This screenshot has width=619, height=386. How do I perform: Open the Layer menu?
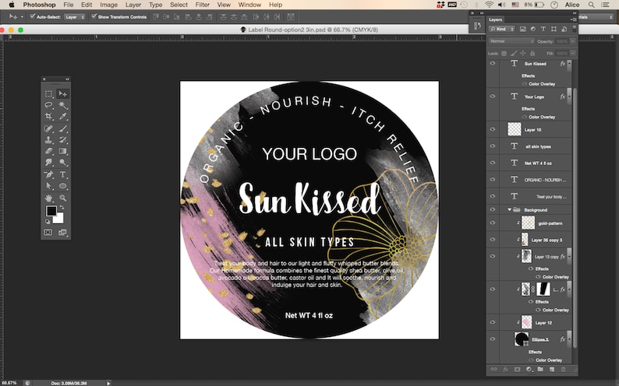pos(133,5)
